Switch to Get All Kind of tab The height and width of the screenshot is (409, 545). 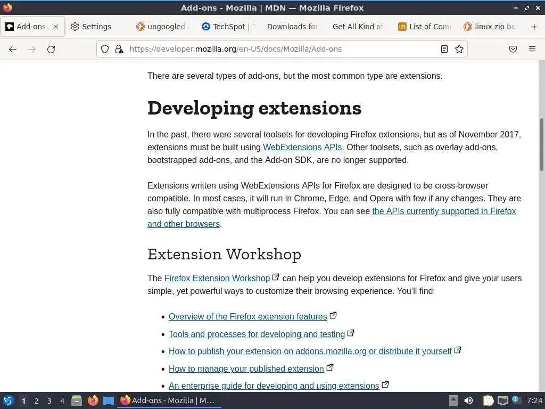(x=358, y=27)
